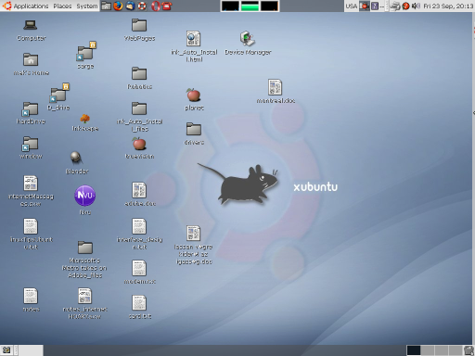Screen dimensions: 475x356
Task: Open the Robotics folder
Action: (x=139, y=78)
